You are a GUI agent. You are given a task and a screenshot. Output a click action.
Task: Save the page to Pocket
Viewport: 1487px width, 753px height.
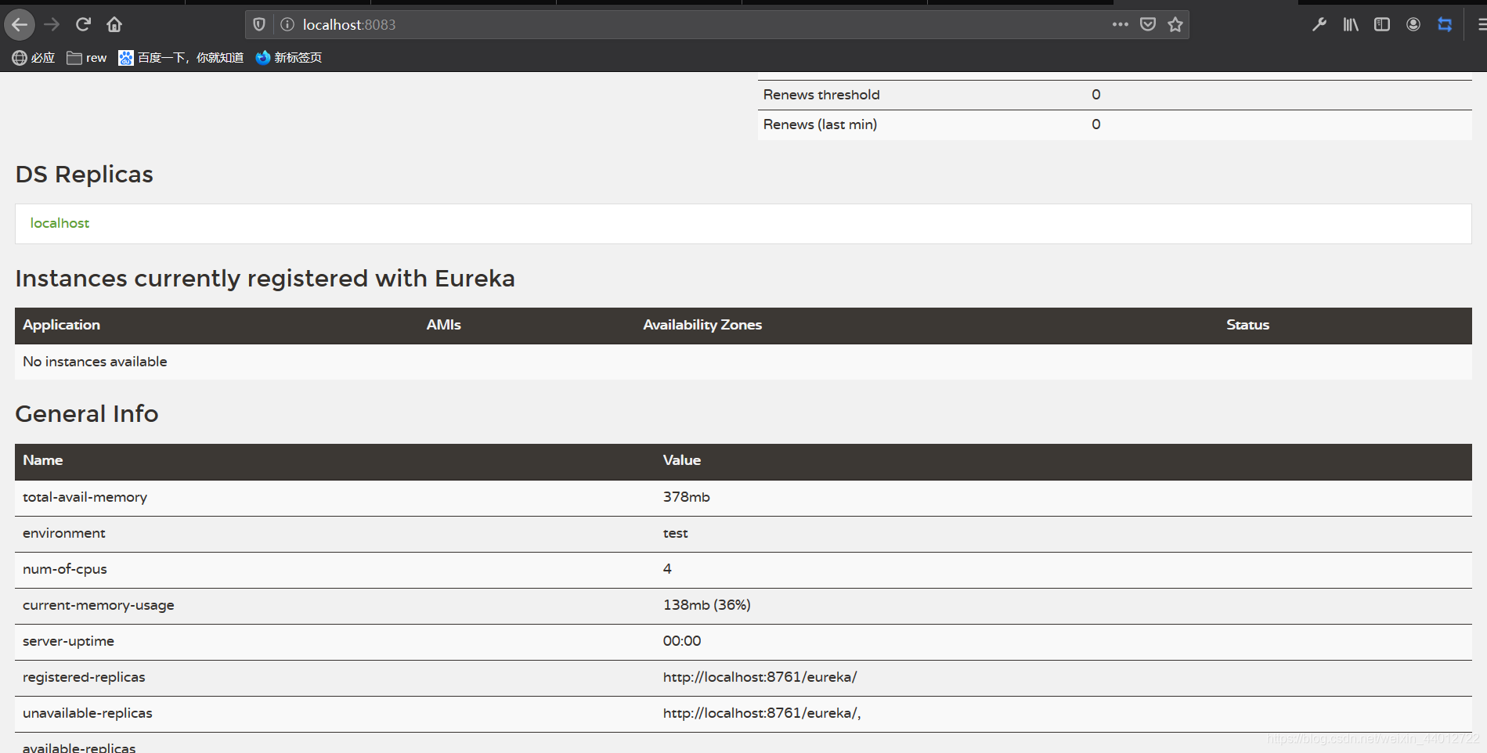click(1148, 24)
